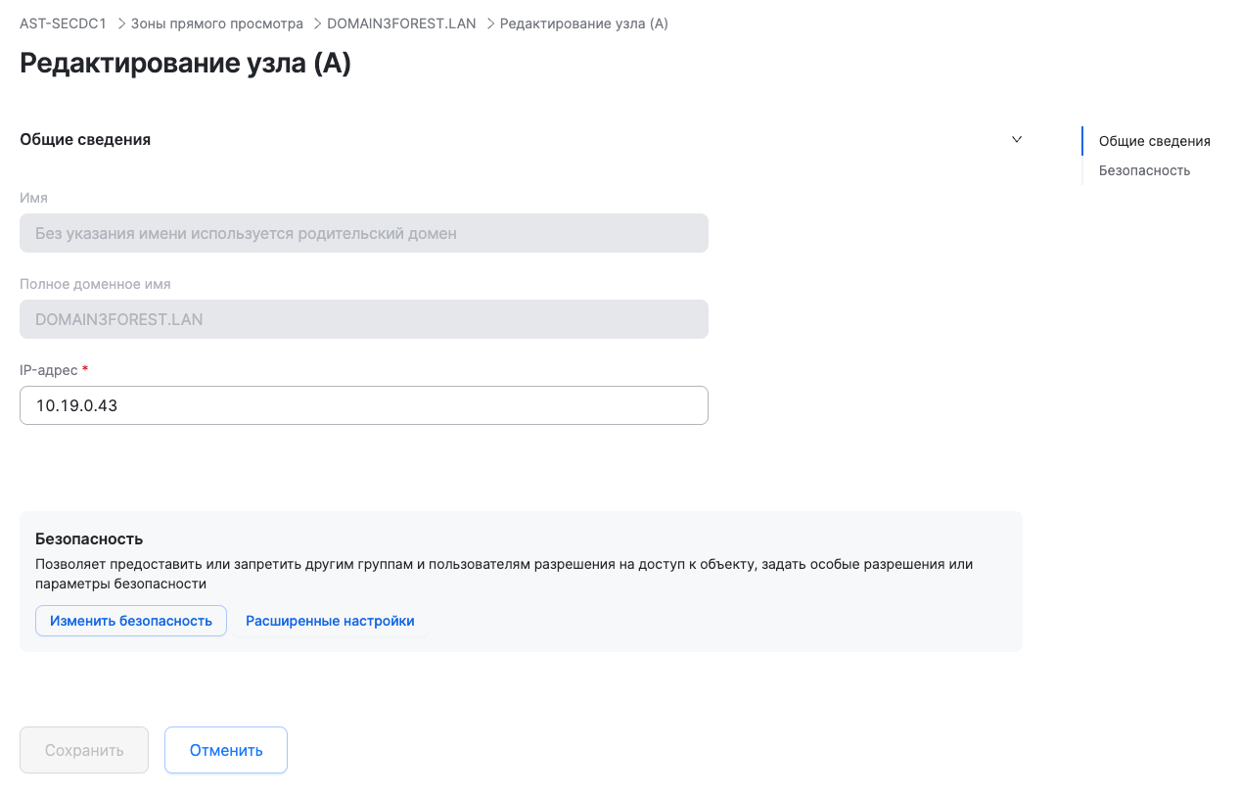Click the Полное доменное имя field

[363, 319]
